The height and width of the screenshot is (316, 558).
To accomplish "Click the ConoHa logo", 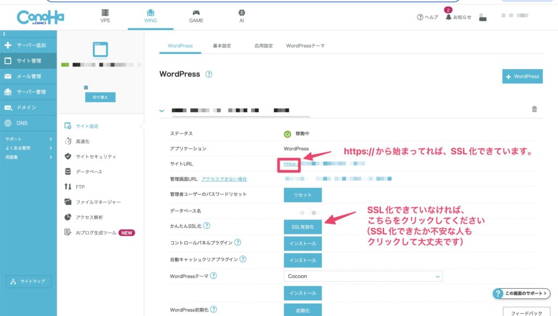I will (40, 17).
